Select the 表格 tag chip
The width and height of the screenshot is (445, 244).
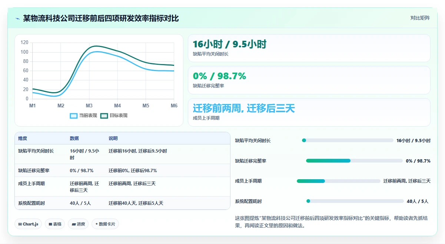point(55,224)
